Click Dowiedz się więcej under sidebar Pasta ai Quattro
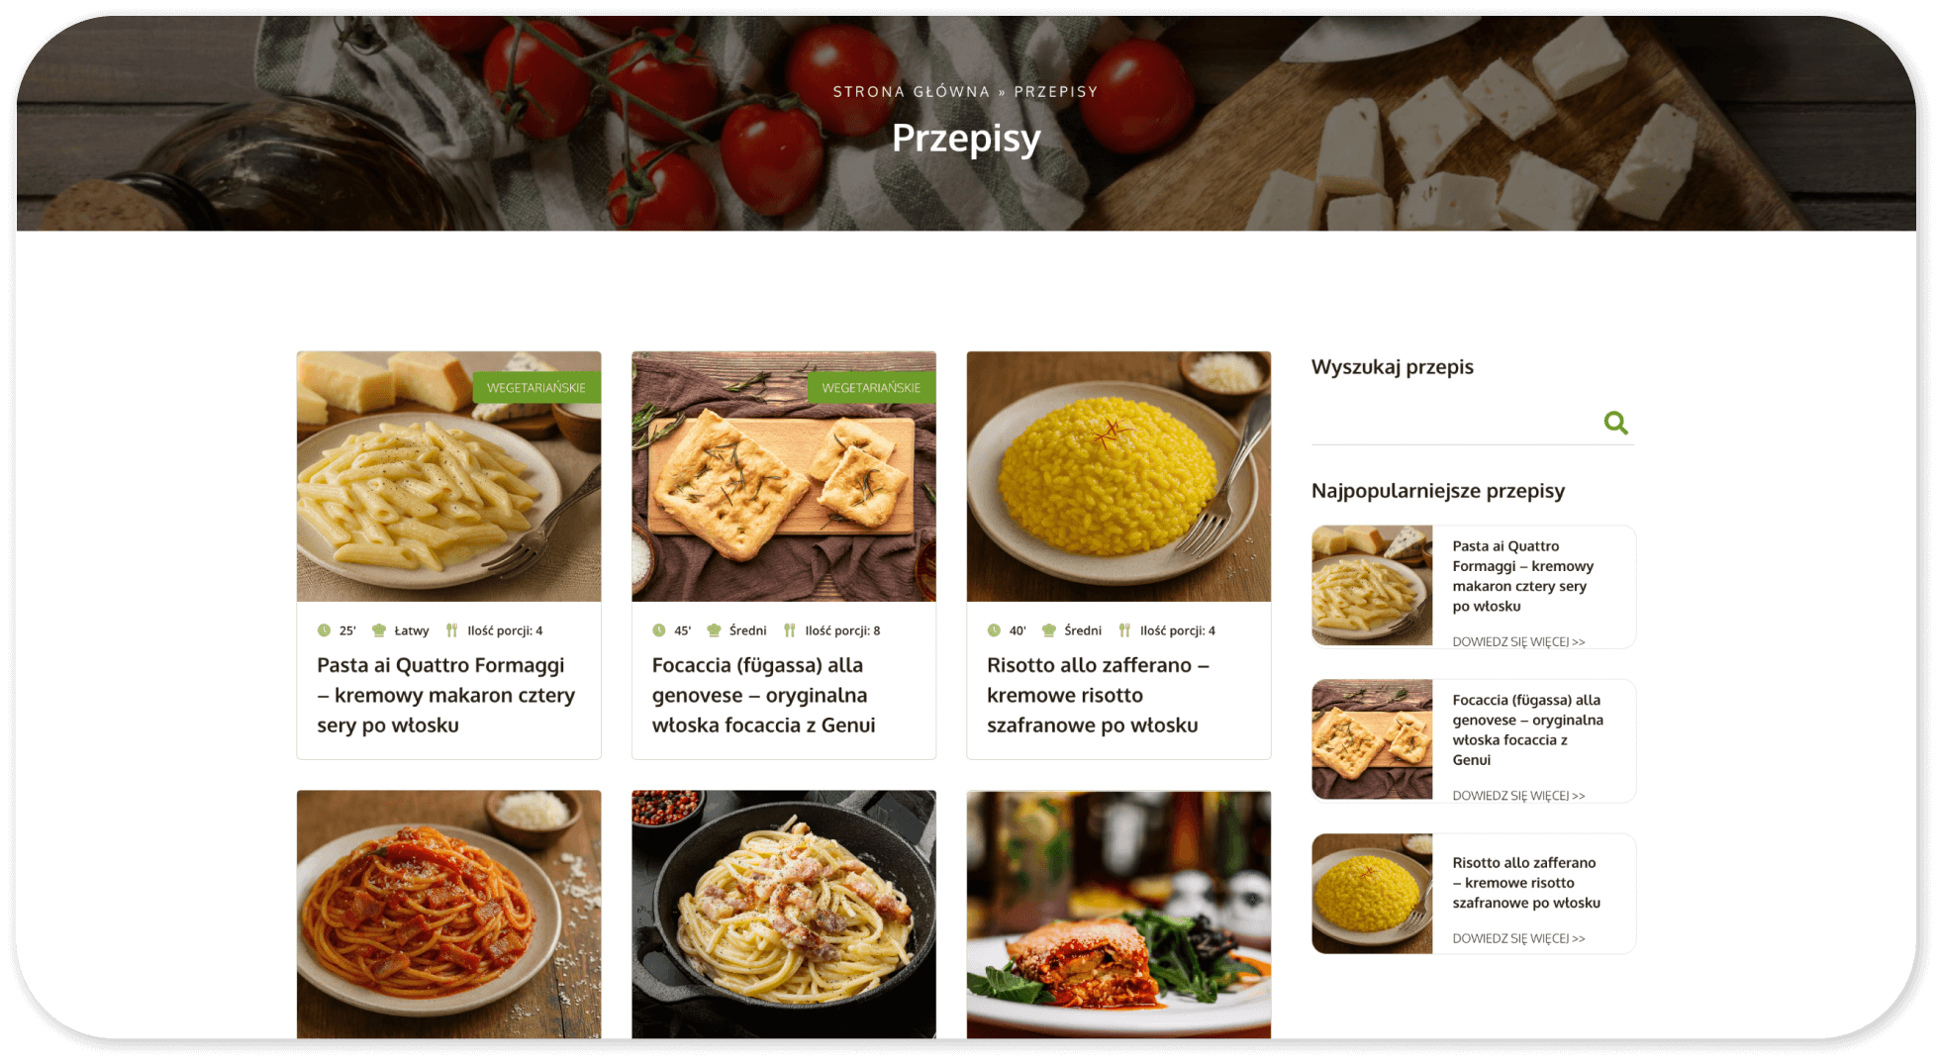 (1518, 642)
